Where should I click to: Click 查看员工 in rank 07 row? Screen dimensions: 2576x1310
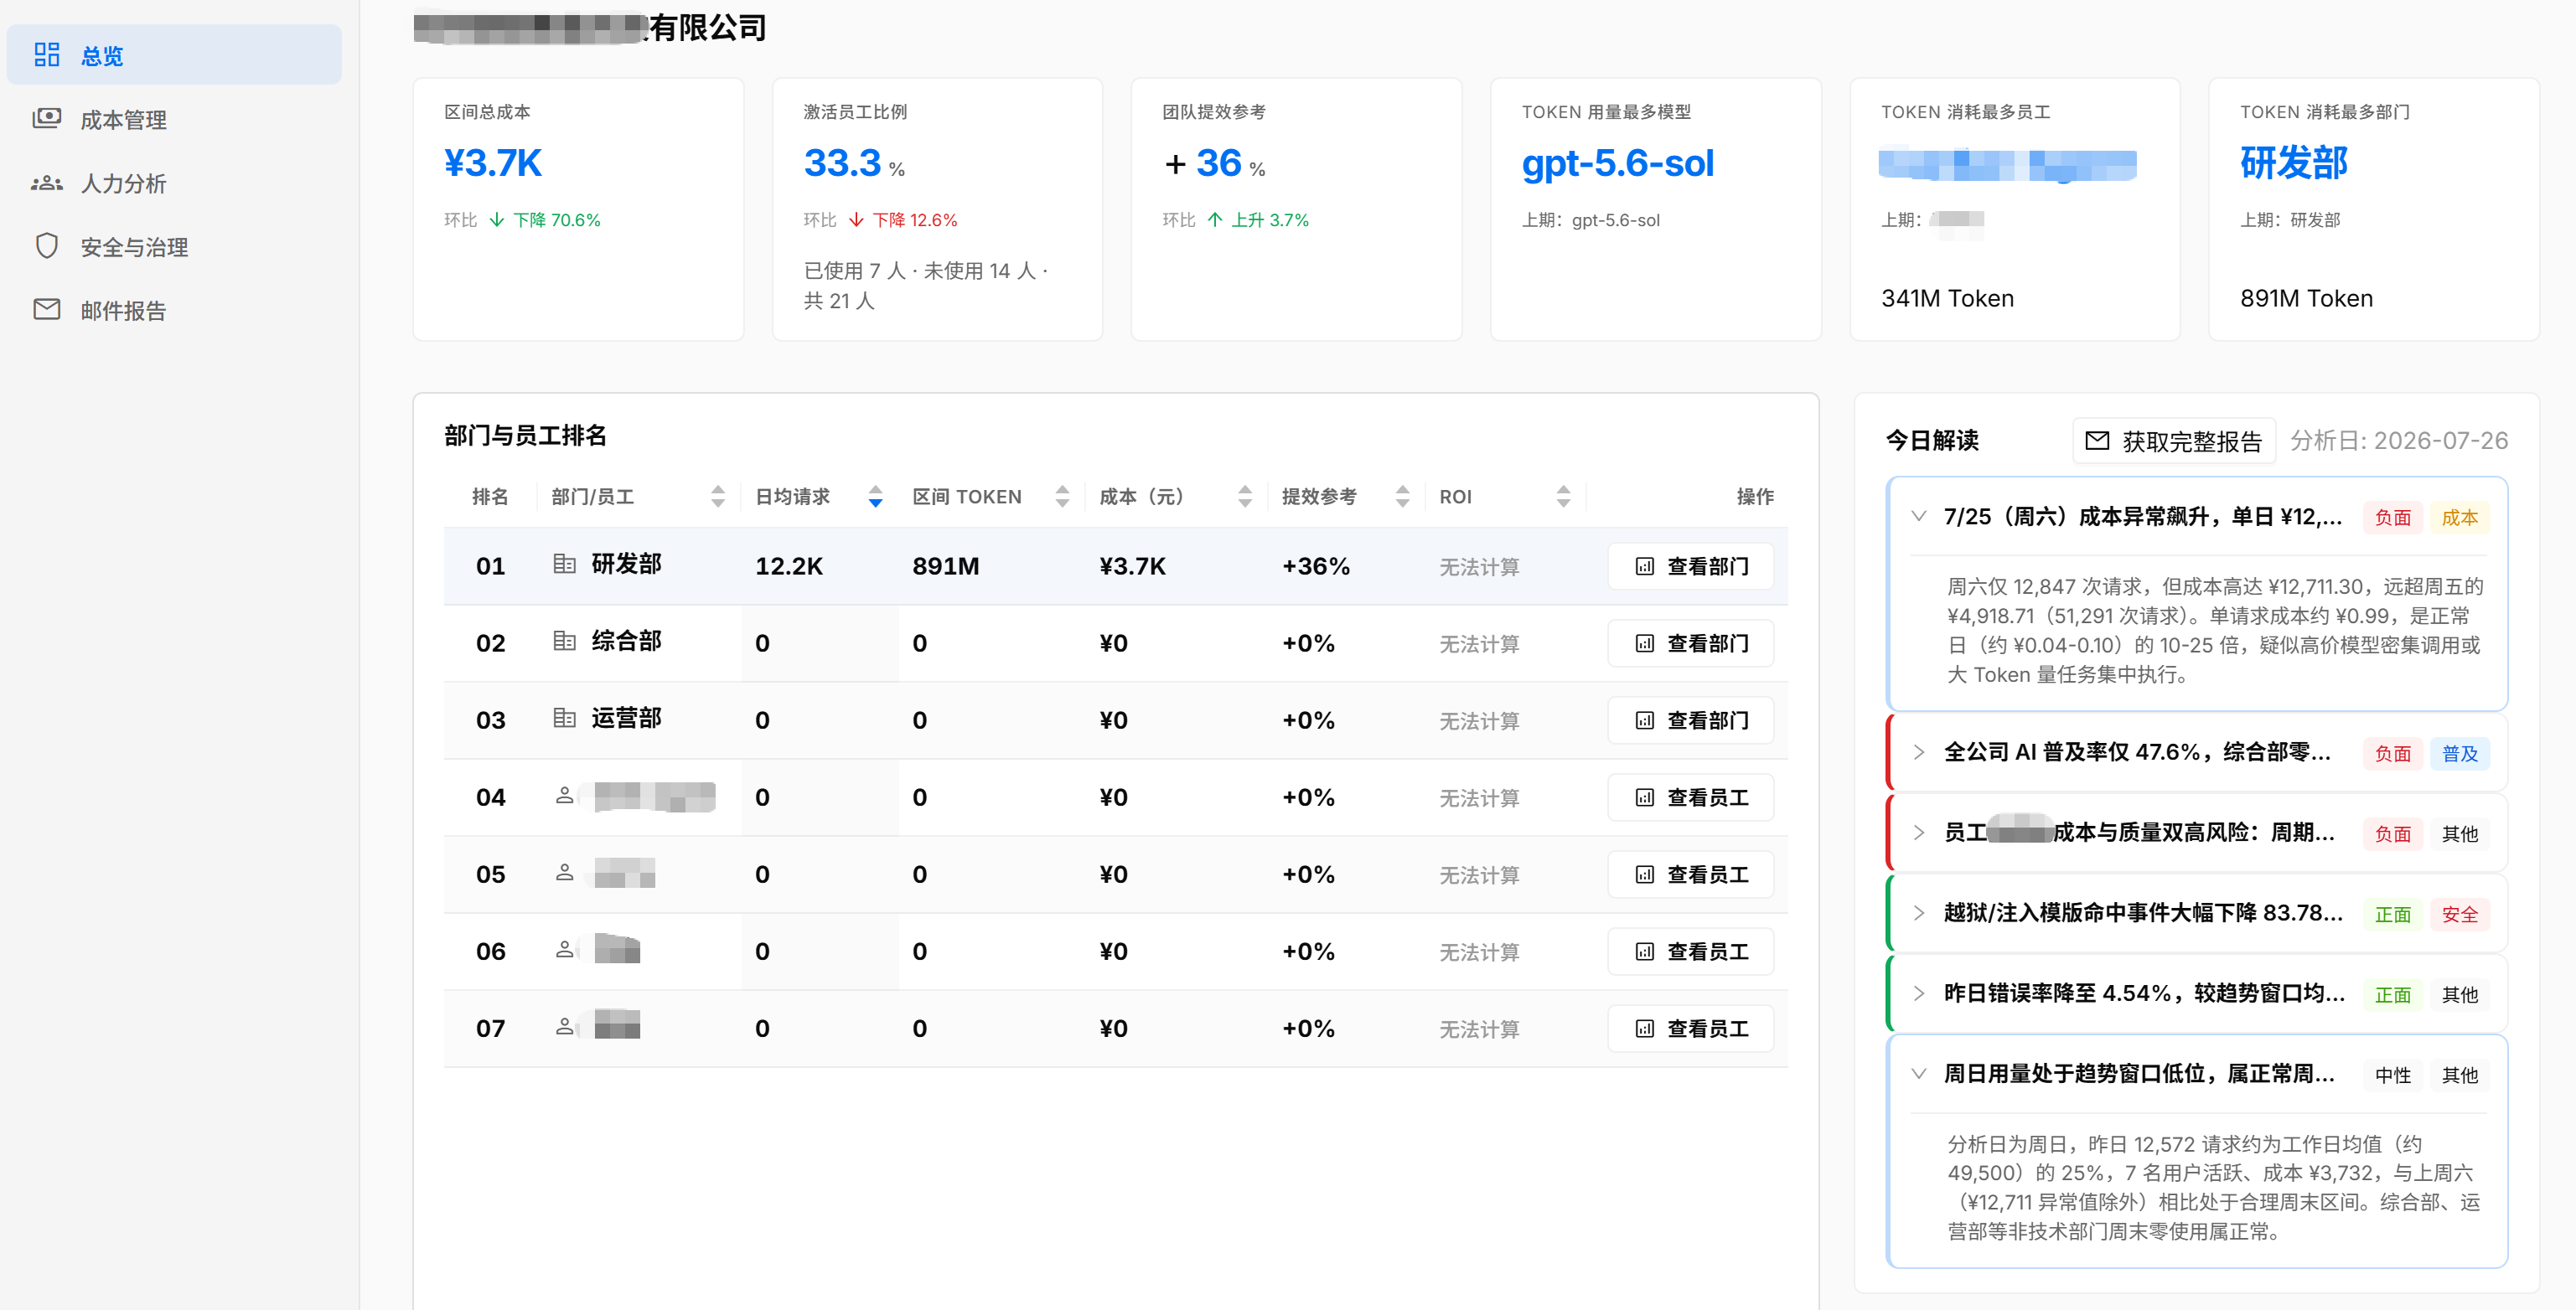click(x=1690, y=1029)
